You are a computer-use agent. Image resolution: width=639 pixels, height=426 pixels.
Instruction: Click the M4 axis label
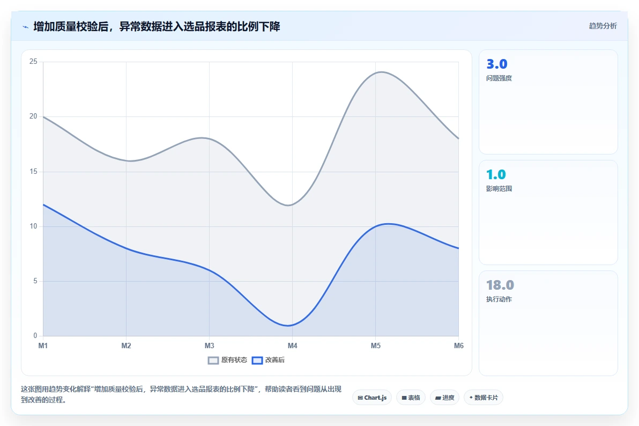click(292, 346)
